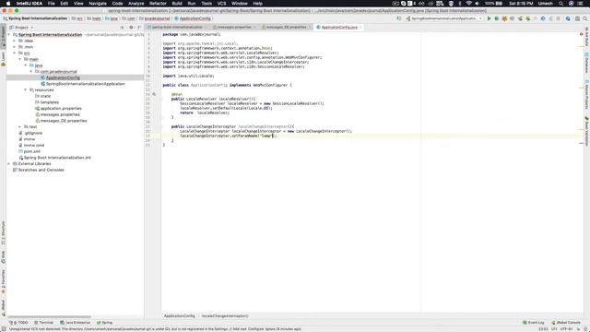Select messages_DE.properties file in tree
The image size is (590, 332).
click(64, 121)
